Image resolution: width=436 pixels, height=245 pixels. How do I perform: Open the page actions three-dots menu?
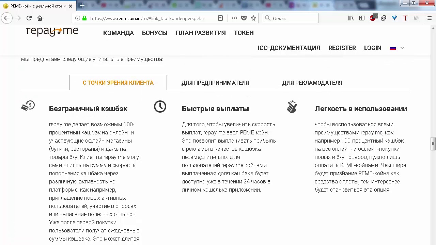(234, 18)
